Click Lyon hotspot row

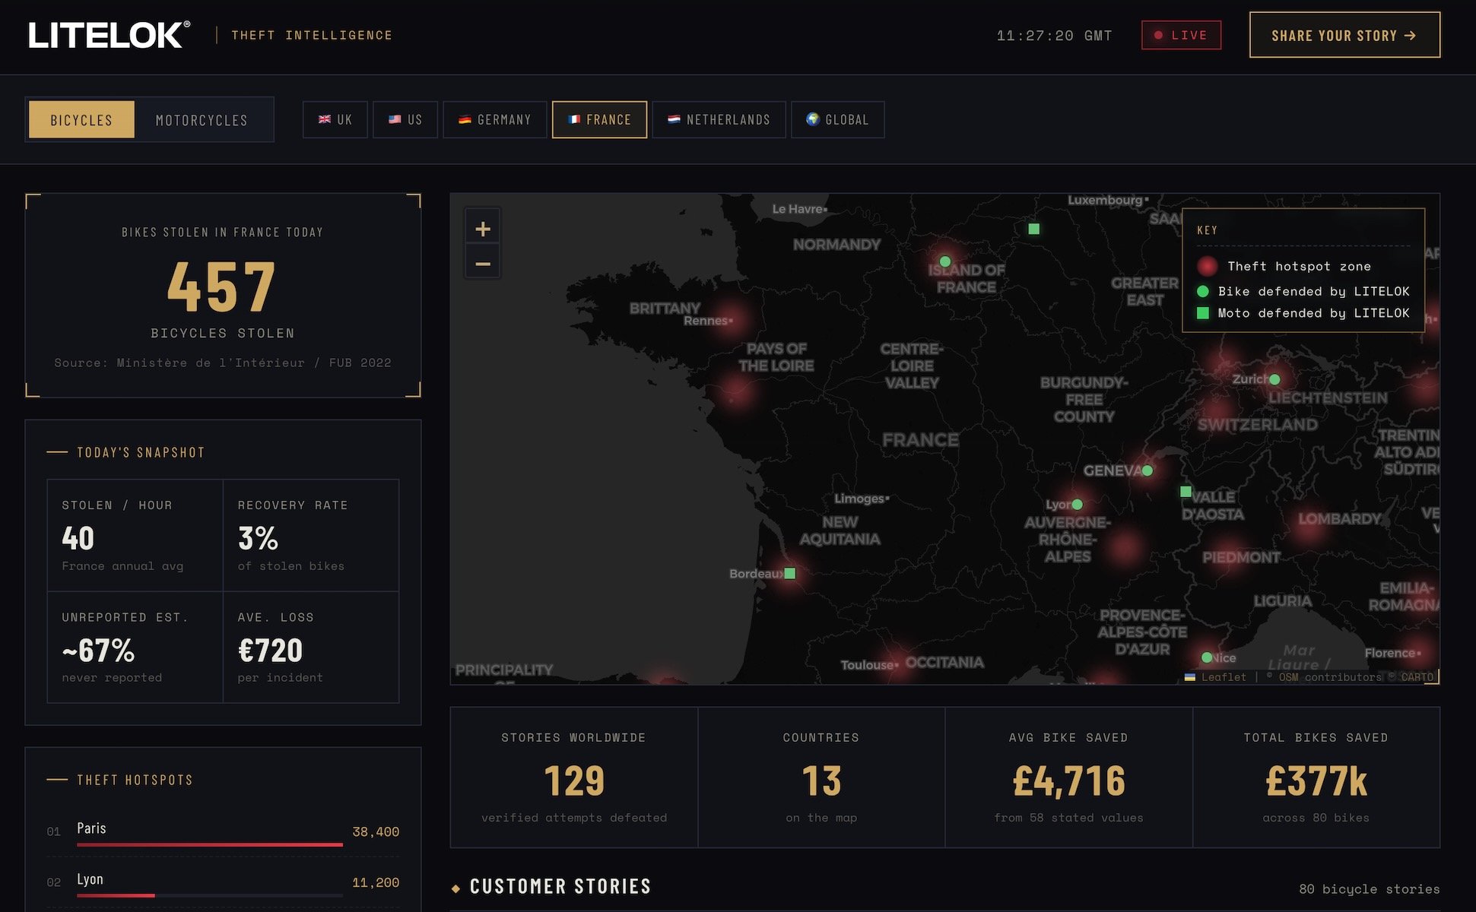pyautogui.click(x=223, y=884)
